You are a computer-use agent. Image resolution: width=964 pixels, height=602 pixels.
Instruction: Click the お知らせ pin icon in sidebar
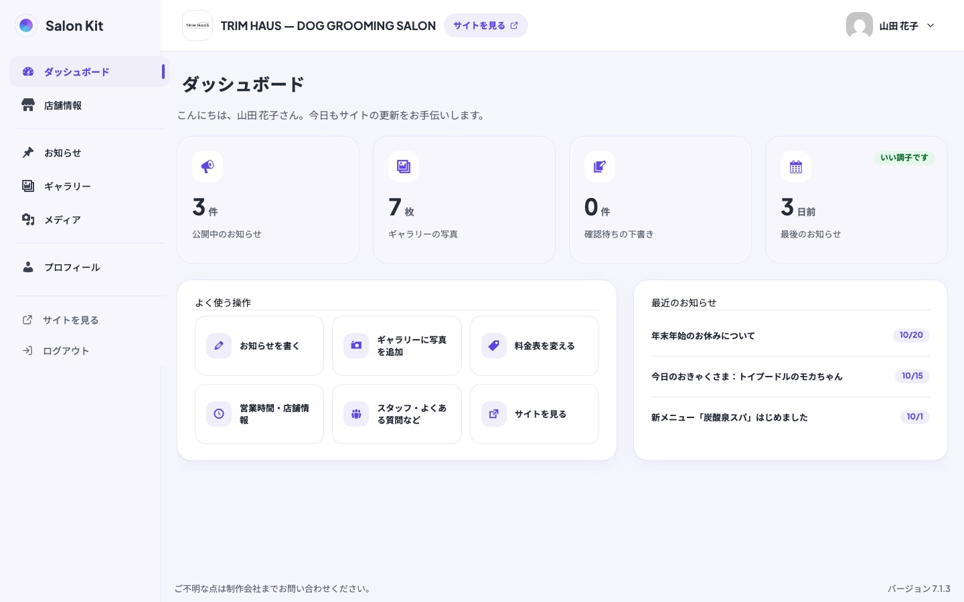pyautogui.click(x=28, y=153)
